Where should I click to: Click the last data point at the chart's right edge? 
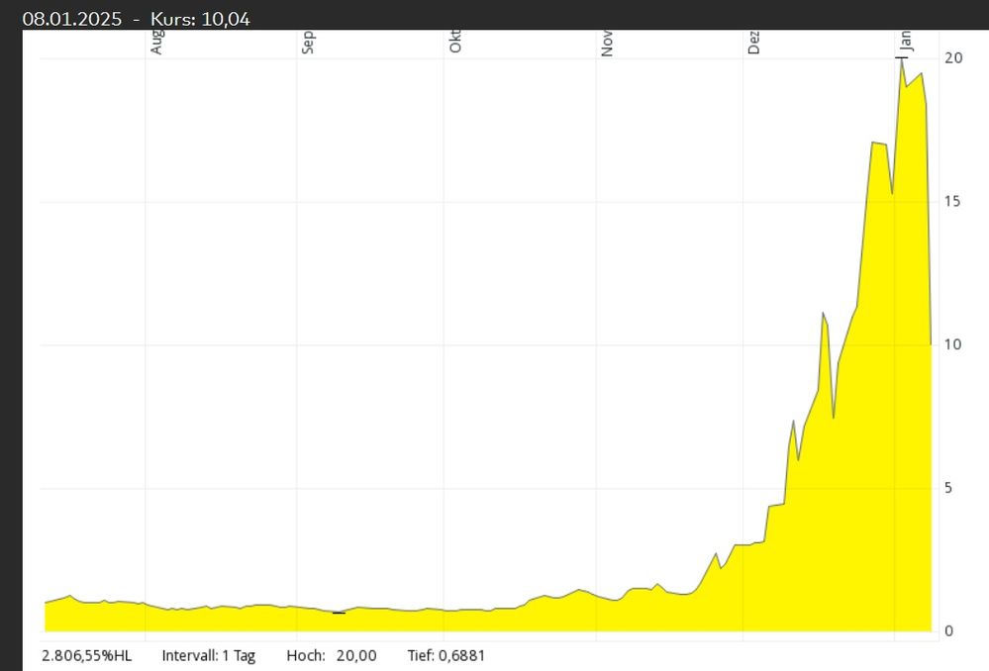point(931,344)
